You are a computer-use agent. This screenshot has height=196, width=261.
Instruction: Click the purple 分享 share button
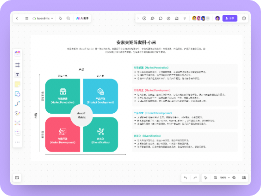230,18
